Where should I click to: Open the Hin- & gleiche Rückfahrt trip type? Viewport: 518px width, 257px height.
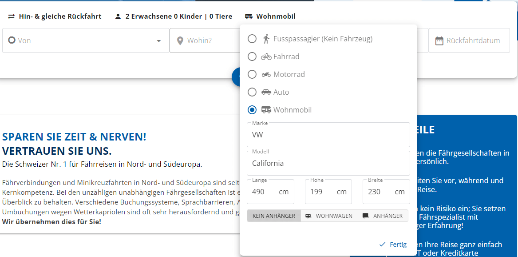(55, 16)
